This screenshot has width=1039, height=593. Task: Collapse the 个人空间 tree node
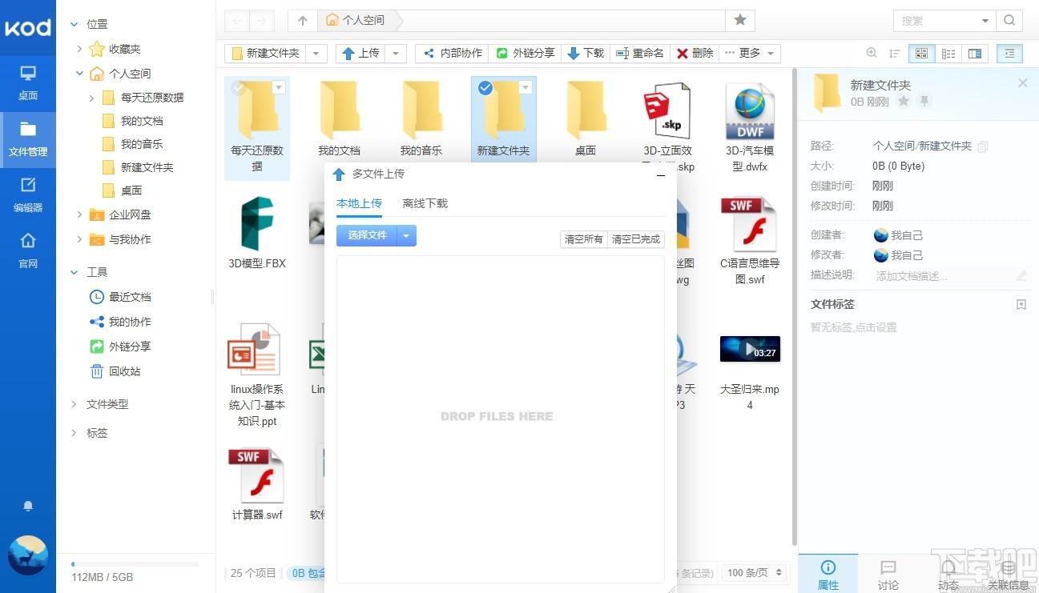(79, 74)
